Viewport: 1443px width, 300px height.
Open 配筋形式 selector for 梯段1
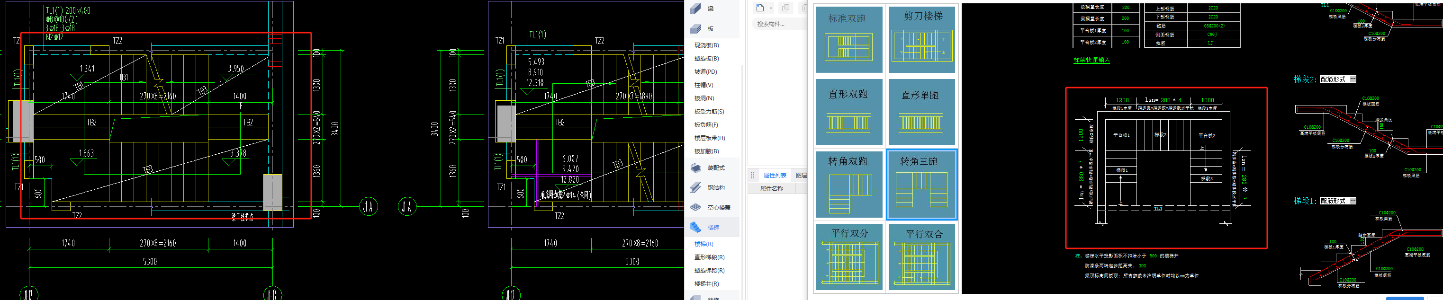1337,201
